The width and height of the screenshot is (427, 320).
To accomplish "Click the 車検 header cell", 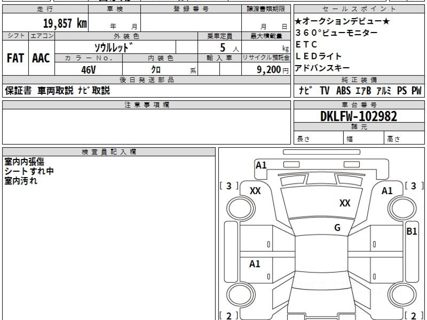I will coord(115,9).
